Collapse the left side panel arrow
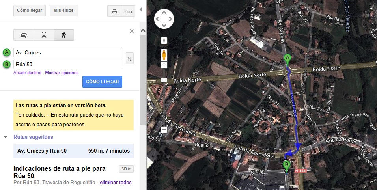 point(141,9)
